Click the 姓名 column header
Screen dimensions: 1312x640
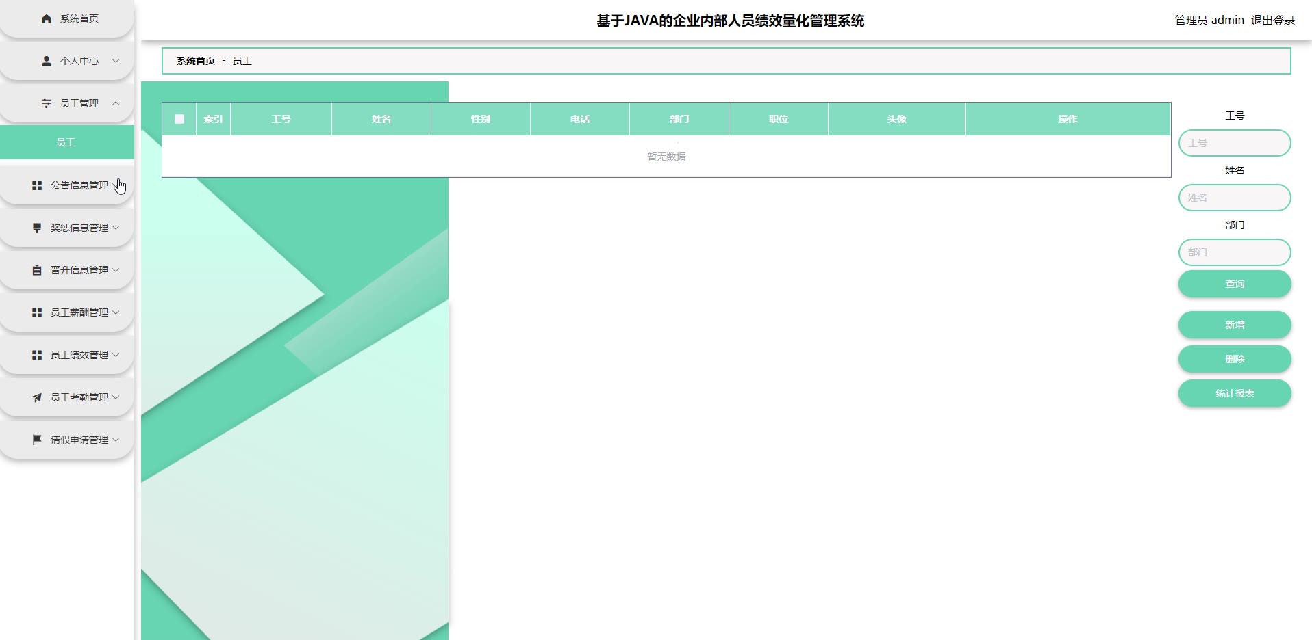point(381,119)
